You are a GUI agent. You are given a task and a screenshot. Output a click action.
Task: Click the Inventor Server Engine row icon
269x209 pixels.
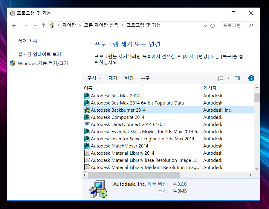(87, 139)
